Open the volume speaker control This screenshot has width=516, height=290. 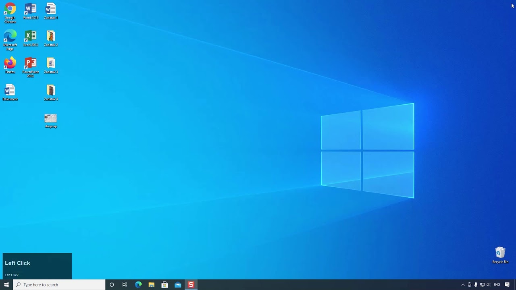[488, 285]
